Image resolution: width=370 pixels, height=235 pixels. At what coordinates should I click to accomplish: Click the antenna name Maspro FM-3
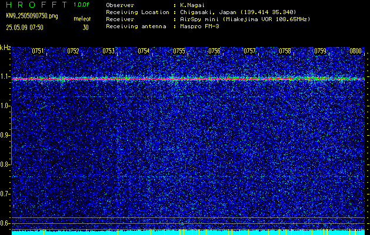coord(199,26)
